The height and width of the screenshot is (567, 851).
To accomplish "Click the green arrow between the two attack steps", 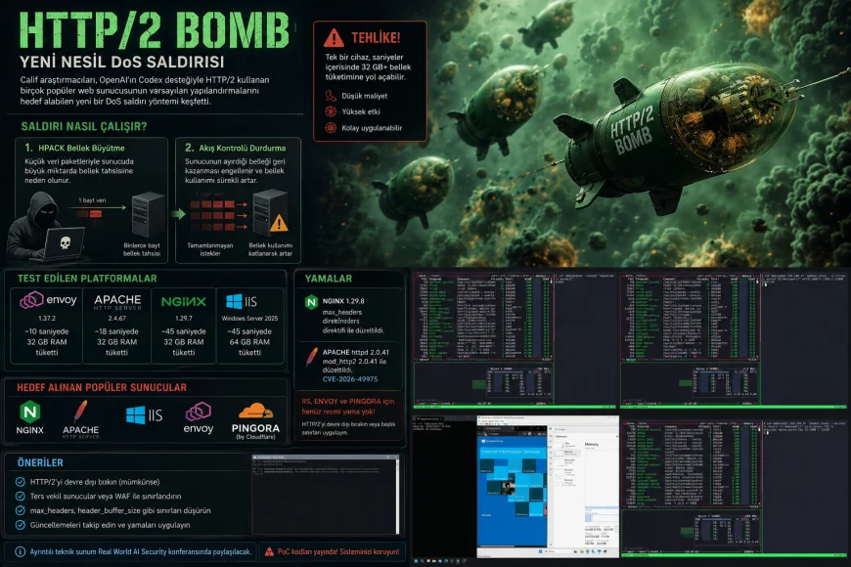I will tap(177, 214).
